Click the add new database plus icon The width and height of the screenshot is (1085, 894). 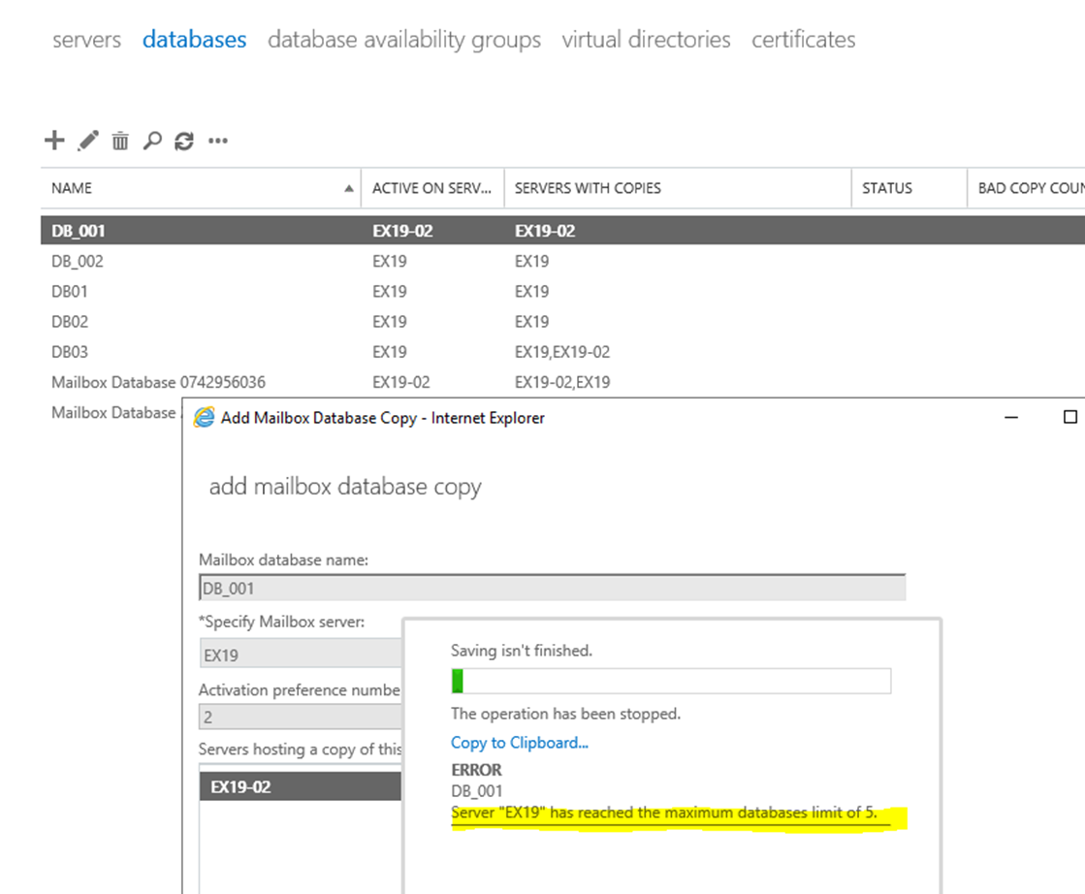tap(54, 141)
